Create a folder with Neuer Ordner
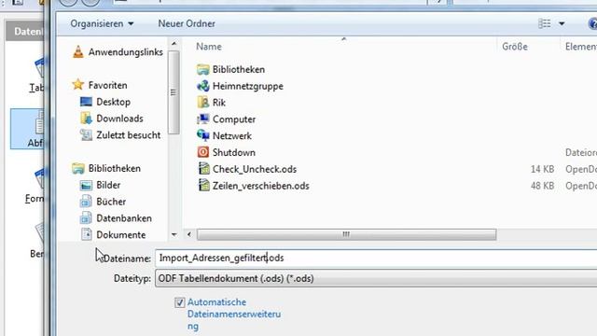Viewport: 597px width, 336px height. point(187,23)
